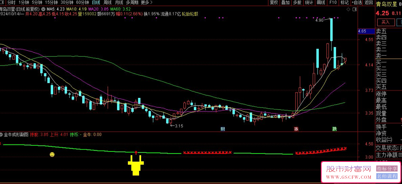This screenshot has height=184, width=402.
Task: Click the 4.25 current price in the quote panel
Action: pos(382,13)
